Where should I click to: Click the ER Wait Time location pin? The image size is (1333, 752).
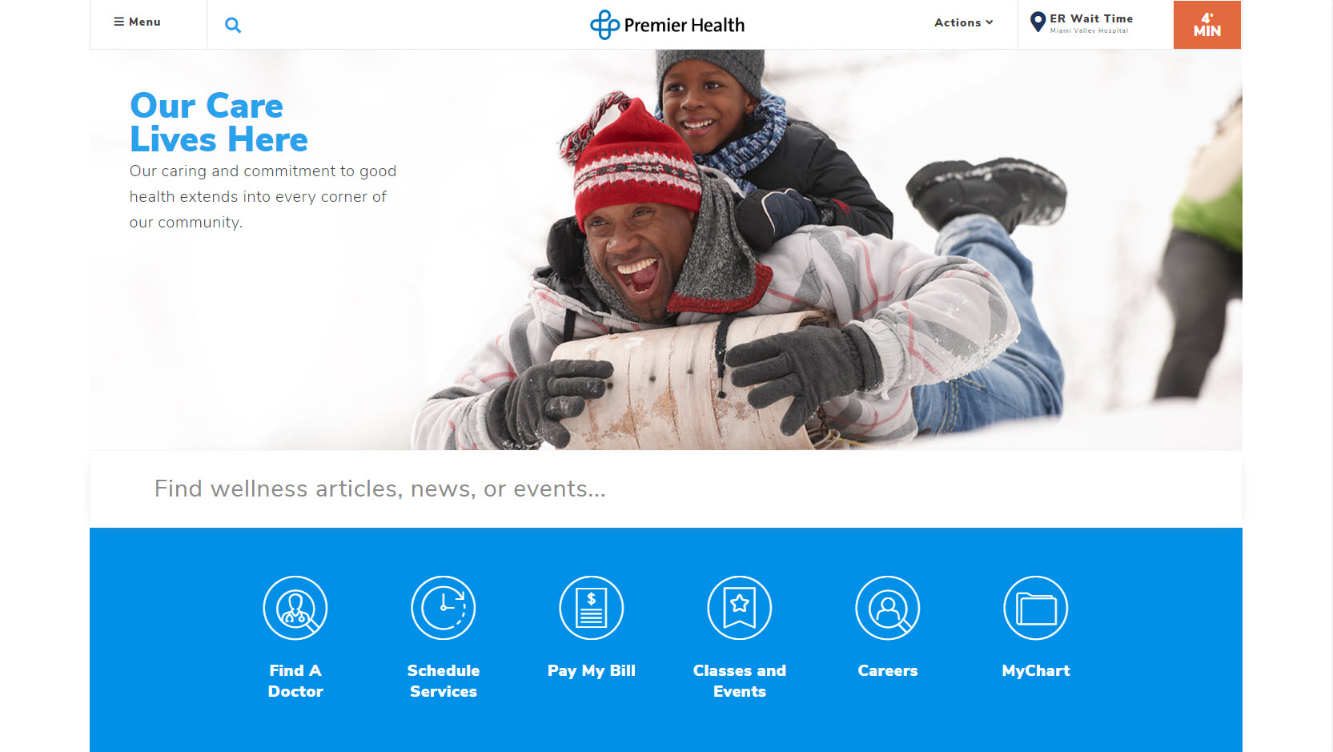tap(1038, 22)
